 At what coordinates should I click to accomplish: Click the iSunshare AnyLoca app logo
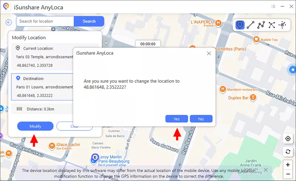pyautogui.click(x=6, y=7)
